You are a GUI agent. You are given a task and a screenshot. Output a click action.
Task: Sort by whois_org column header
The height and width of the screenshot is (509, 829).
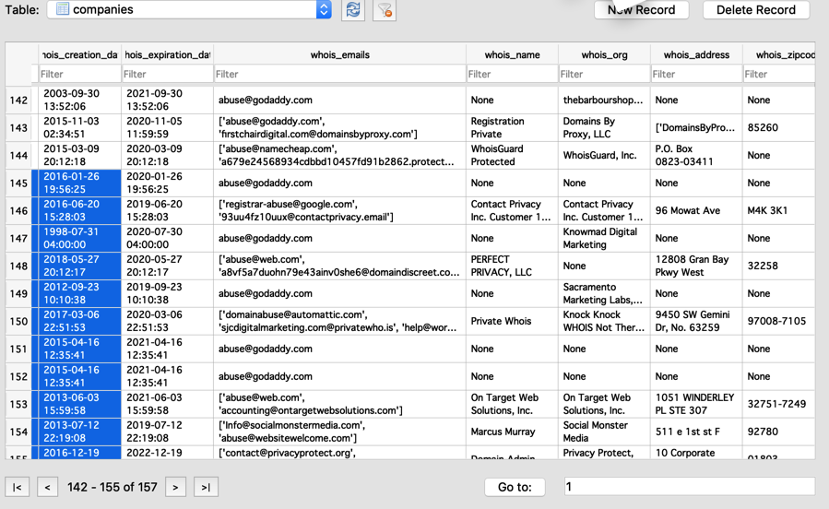click(604, 54)
